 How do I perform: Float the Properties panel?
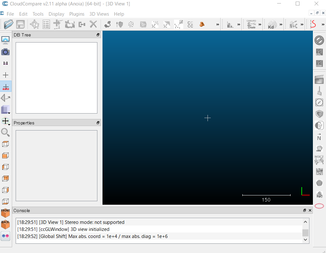98,123
